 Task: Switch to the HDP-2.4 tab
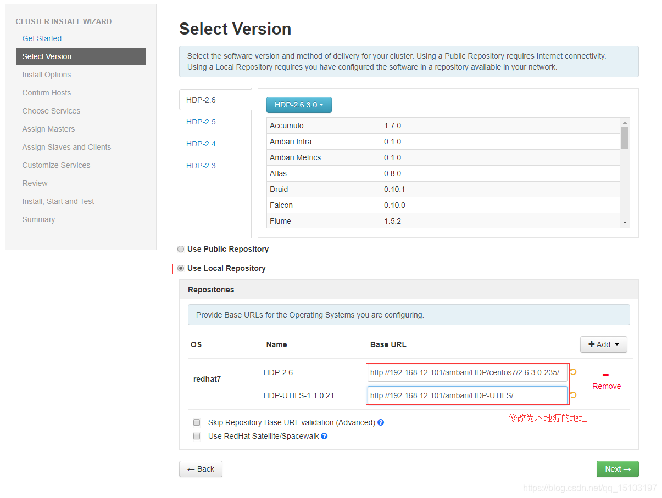click(201, 144)
